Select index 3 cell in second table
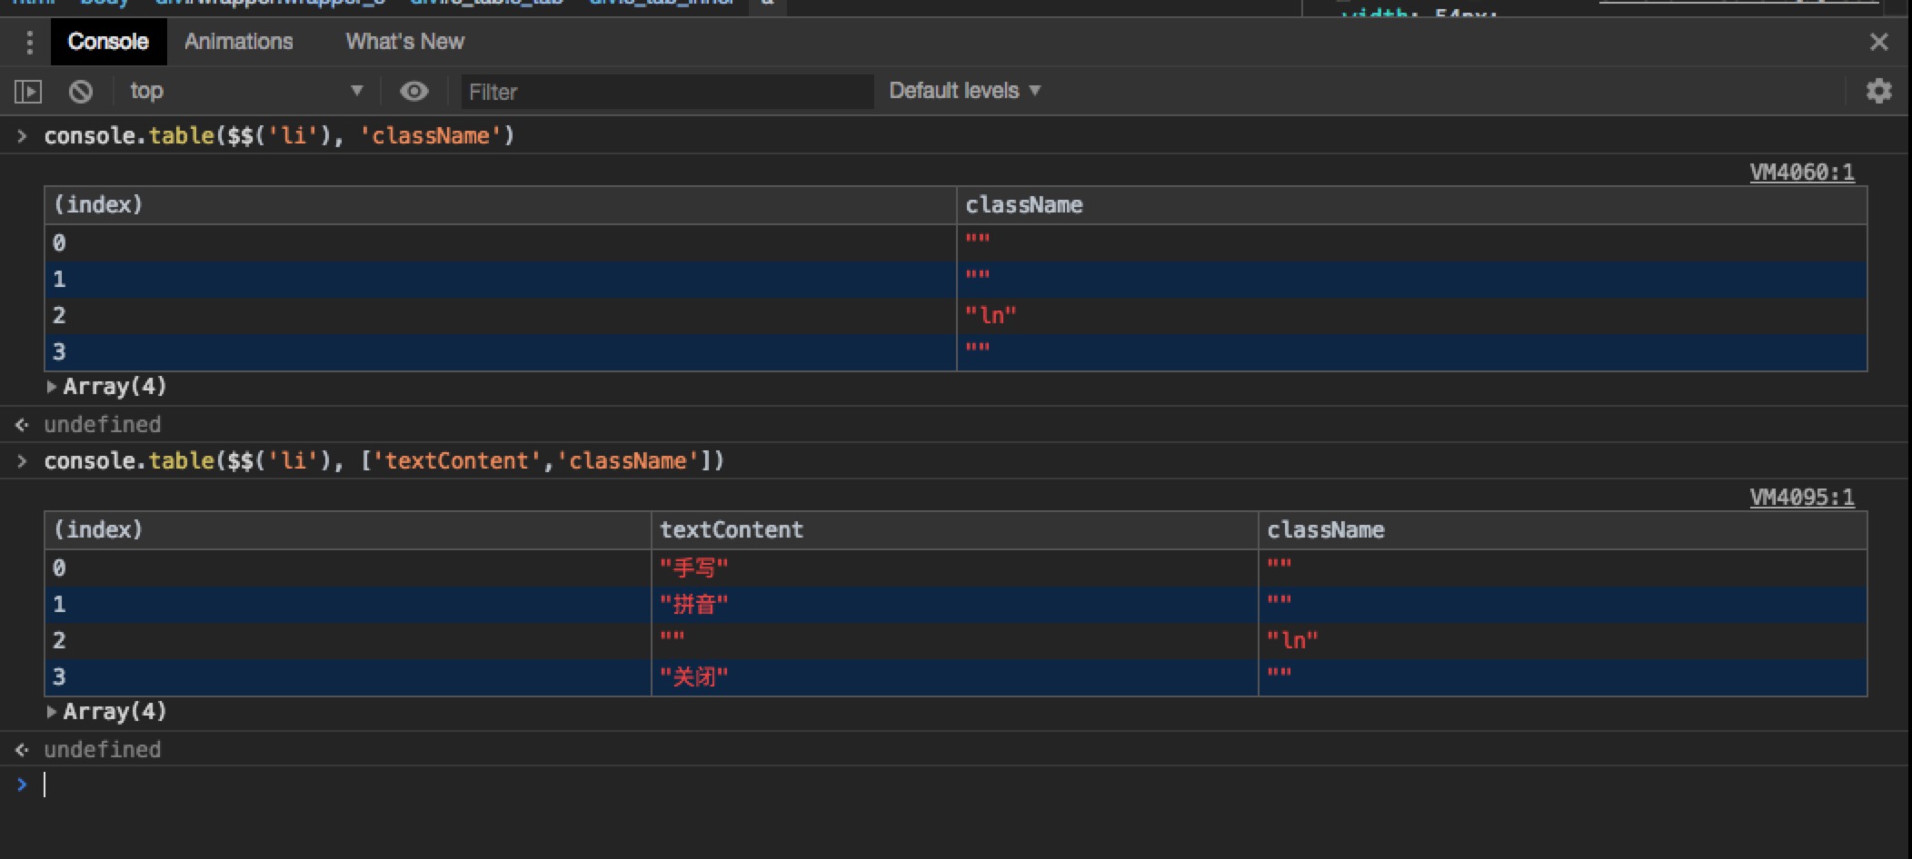Image resolution: width=1912 pixels, height=859 pixels. [x=348, y=677]
